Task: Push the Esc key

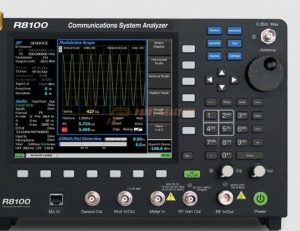Action: (x=187, y=156)
